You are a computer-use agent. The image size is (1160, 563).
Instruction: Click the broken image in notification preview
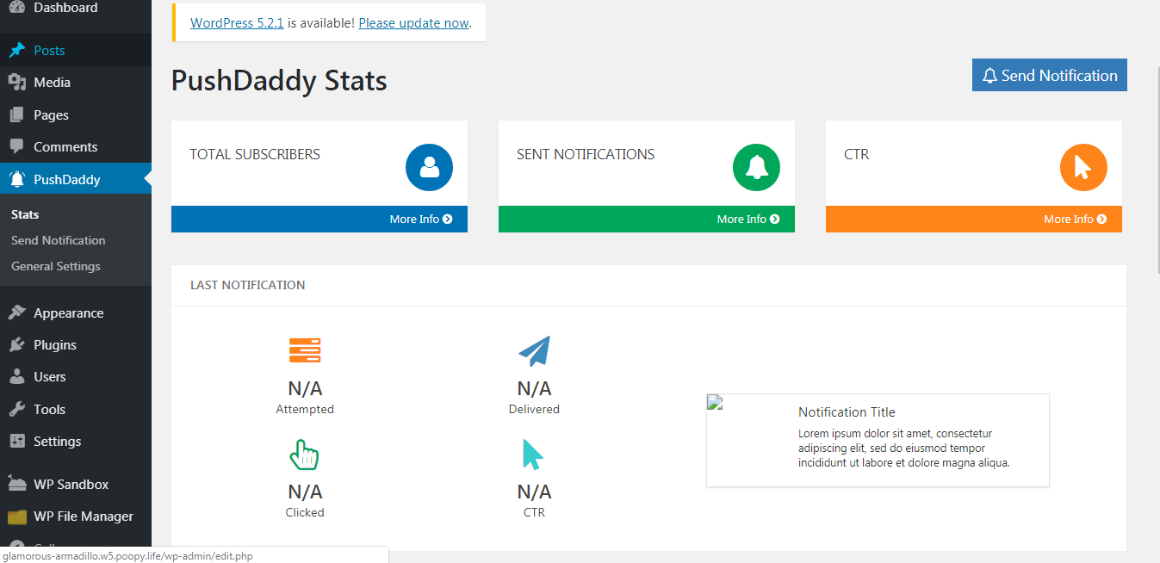(714, 402)
